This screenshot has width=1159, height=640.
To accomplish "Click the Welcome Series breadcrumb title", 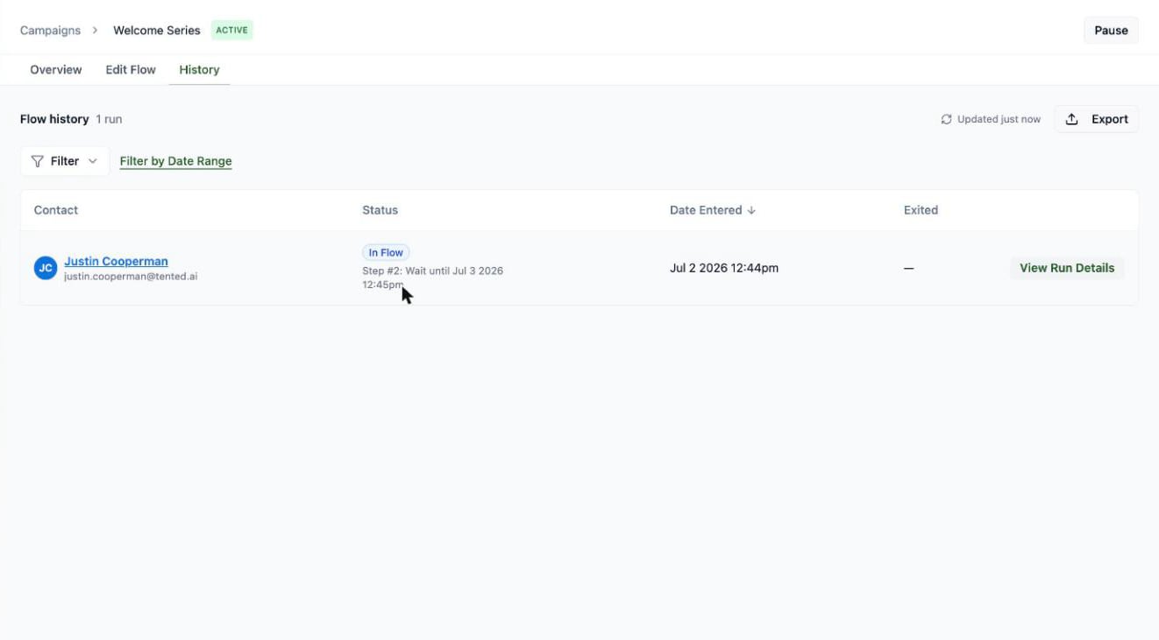I will [x=157, y=30].
